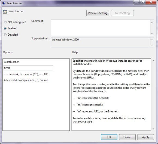
Task: Click the Search order text field containing nmu
Action: [x=28, y=68]
